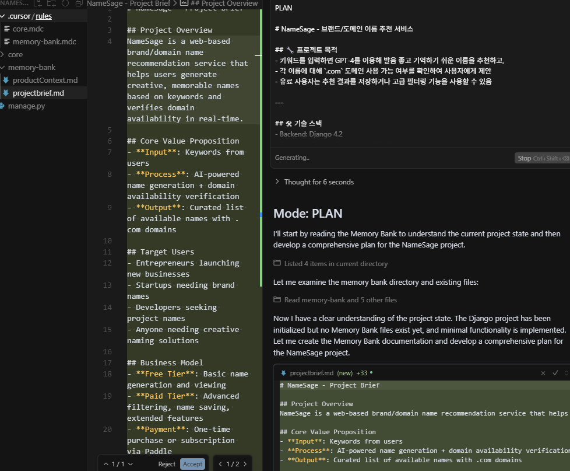
Task: Open 'Listed 4 items in current directory' step
Action: (x=336, y=264)
